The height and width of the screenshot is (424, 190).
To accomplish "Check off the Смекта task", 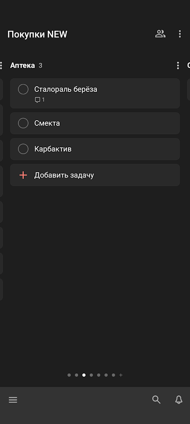I will [23, 124].
